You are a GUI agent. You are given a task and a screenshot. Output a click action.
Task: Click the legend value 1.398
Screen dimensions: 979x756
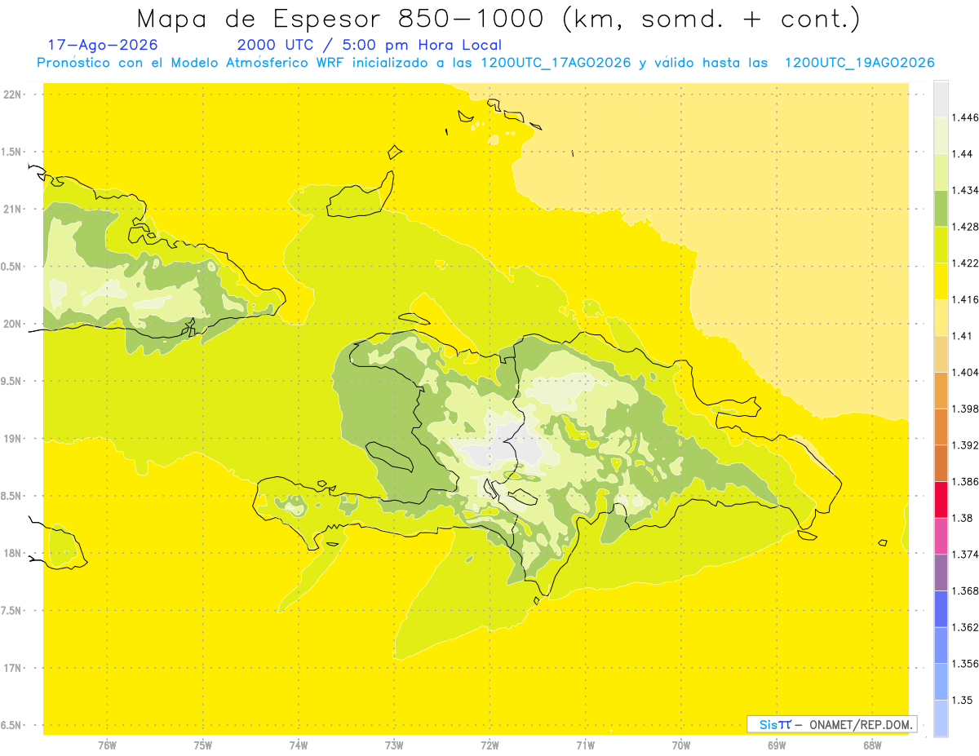tap(965, 409)
